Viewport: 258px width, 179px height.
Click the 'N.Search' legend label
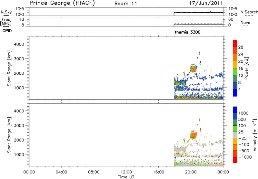click(249, 12)
